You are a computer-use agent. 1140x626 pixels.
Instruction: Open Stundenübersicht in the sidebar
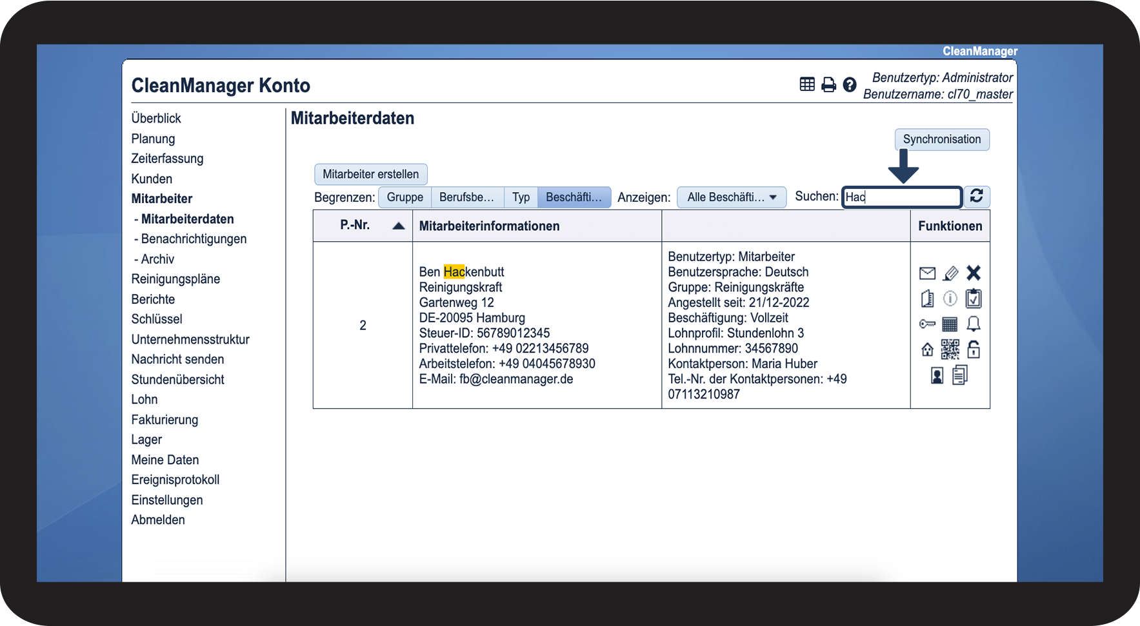(x=178, y=380)
